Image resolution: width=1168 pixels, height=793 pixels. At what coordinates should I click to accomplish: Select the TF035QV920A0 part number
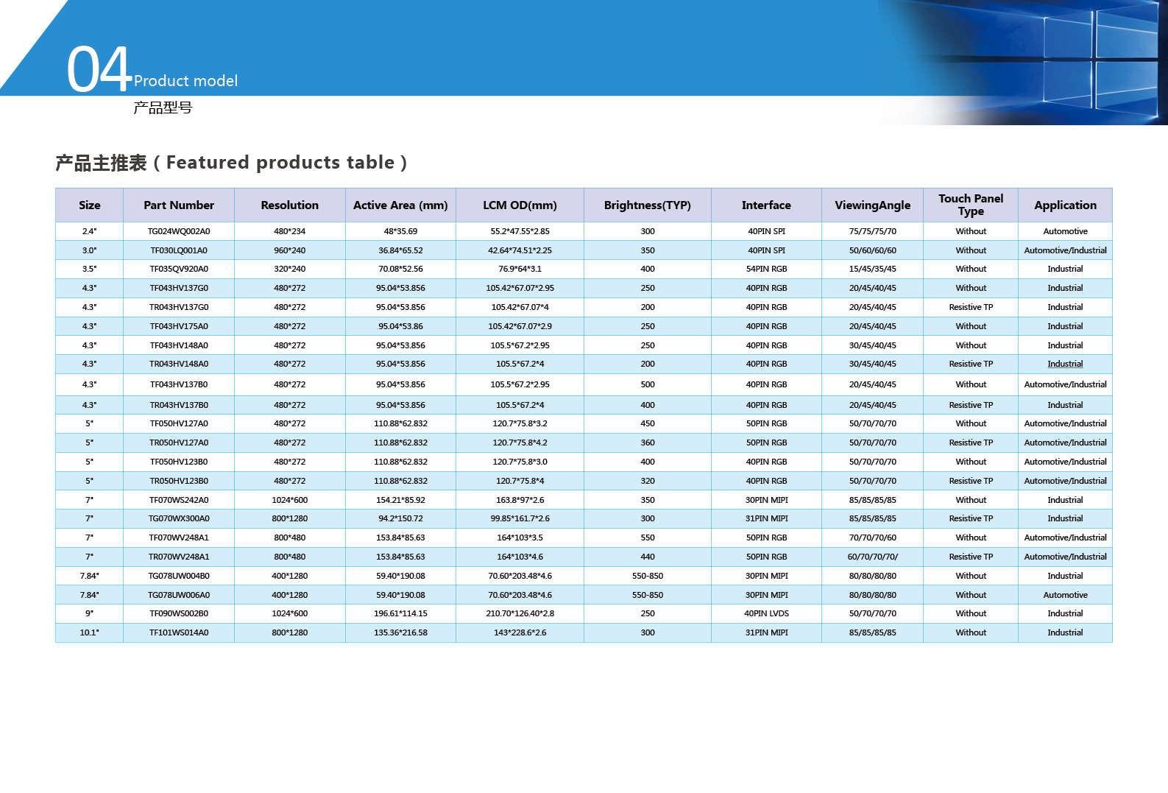click(179, 269)
